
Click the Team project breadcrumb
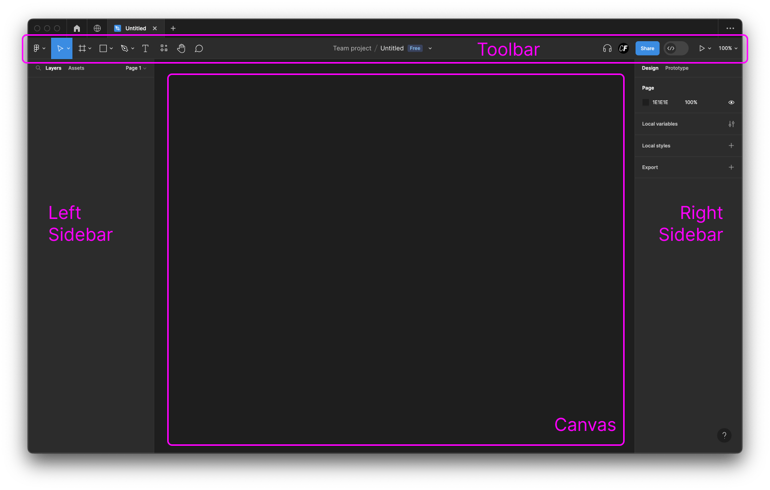click(x=352, y=48)
